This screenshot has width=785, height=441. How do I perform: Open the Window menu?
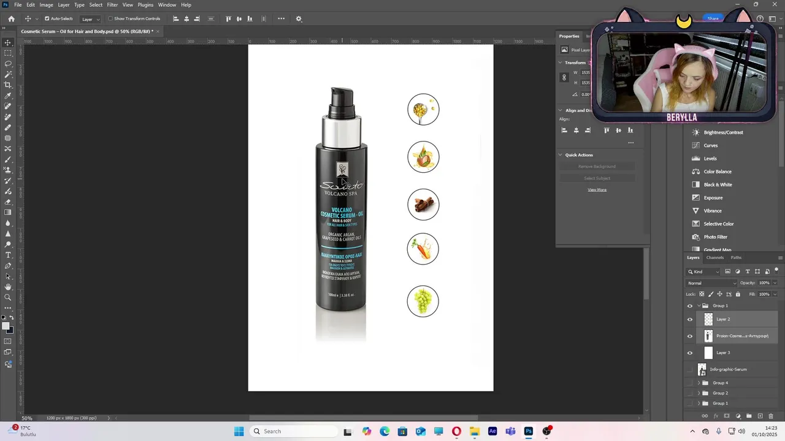(x=167, y=5)
